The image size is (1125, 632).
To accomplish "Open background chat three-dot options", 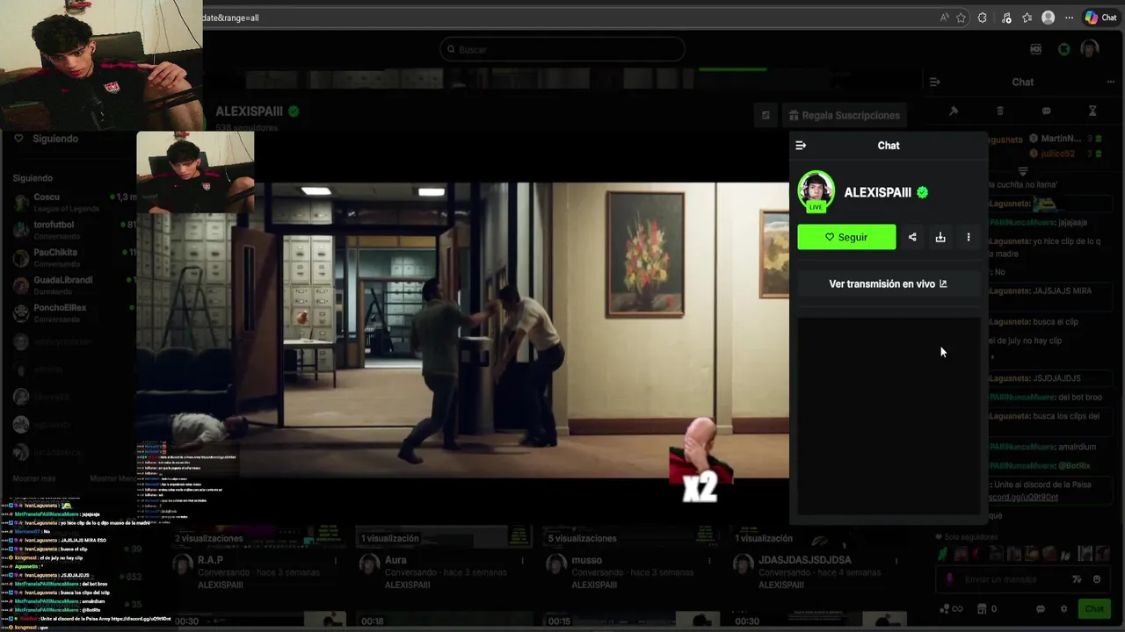I will coord(1110,82).
